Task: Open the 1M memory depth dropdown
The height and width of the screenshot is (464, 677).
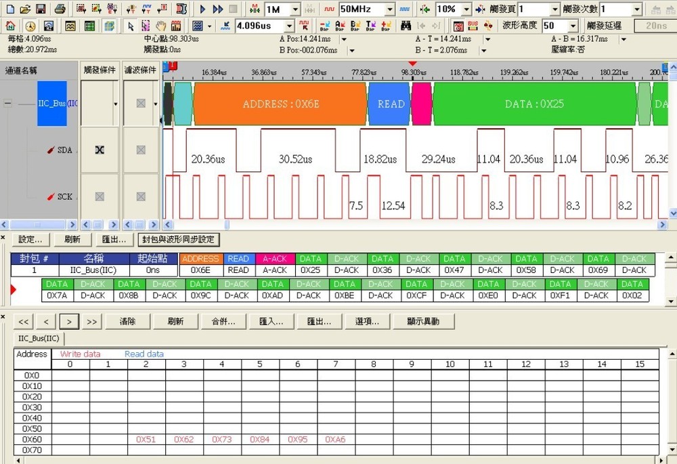Action: [x=295, y=9]
